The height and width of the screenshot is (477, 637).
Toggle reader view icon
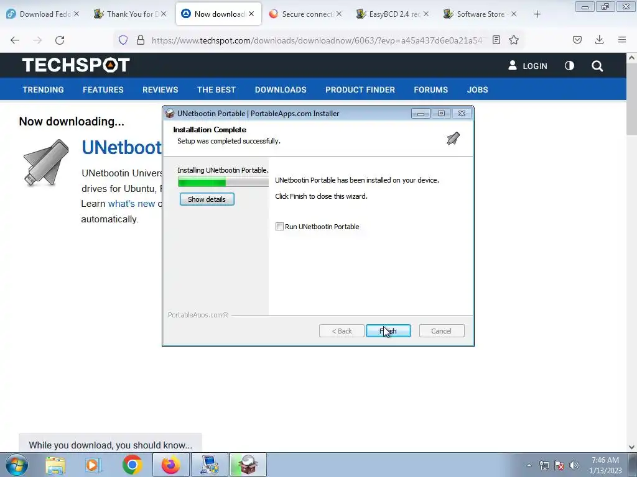[496, 40]
